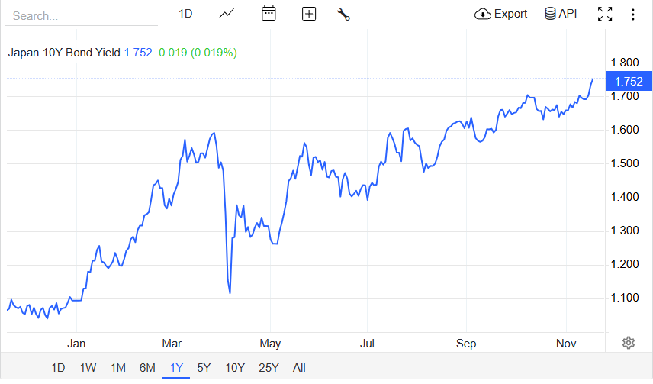Select the 1M time range
The image size is (653, 384).
click(x=117, y=368)
